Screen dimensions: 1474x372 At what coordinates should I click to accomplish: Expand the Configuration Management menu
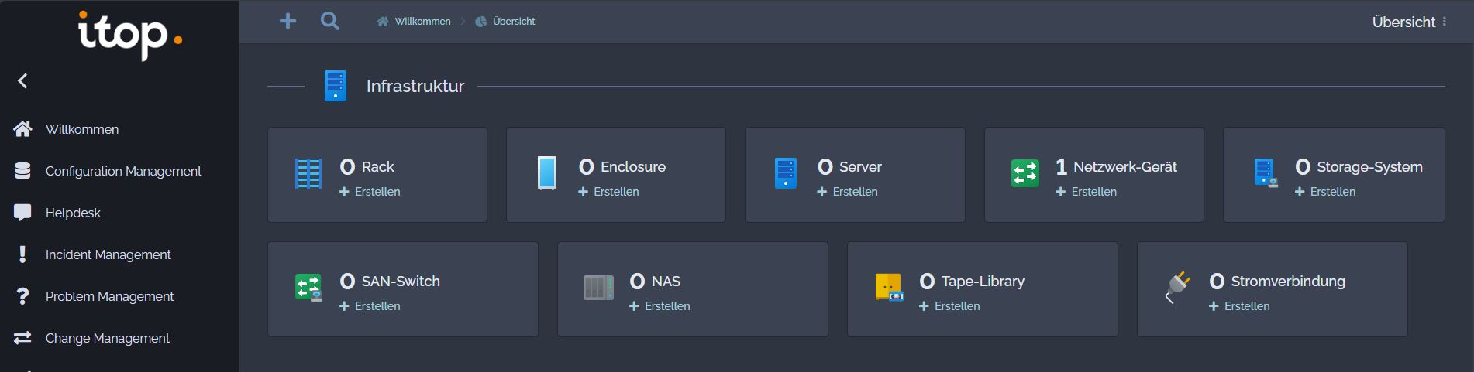(123, 172)
